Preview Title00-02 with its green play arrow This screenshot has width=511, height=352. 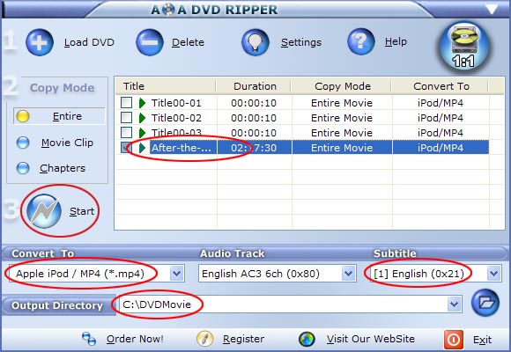(x=142, y=118)
